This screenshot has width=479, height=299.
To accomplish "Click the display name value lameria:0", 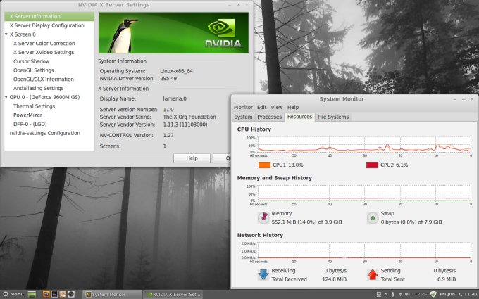I will click(x=175, y=99).
